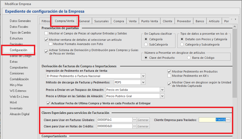The height and width of the screenshot is (139, 242).
Task: Select Datos Fiscales in left sidebar
Action: (19, 27)
